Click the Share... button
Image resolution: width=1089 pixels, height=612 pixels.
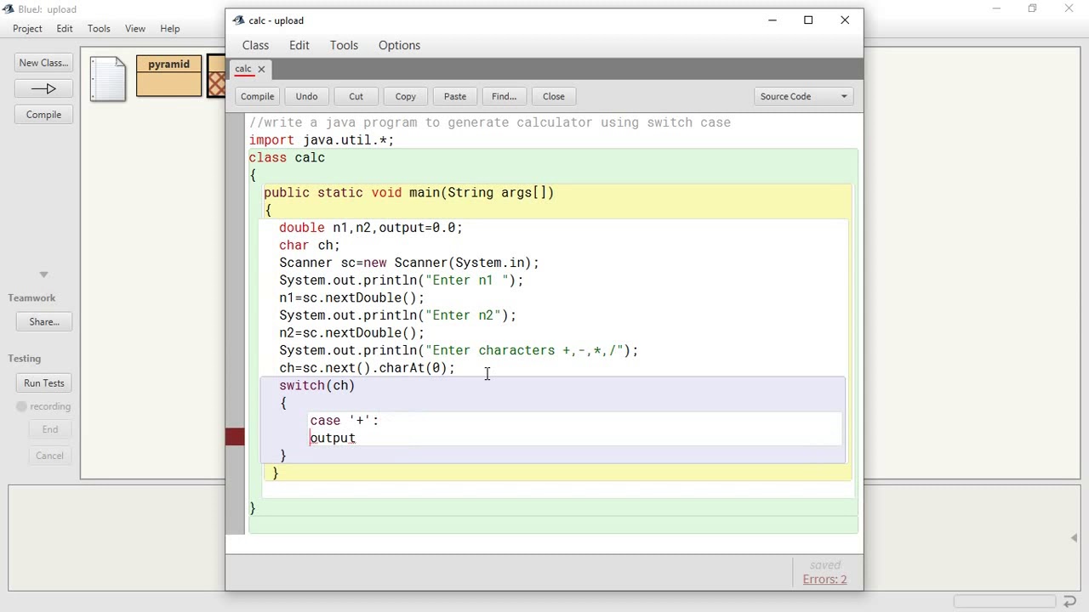[x=43, y=322]
